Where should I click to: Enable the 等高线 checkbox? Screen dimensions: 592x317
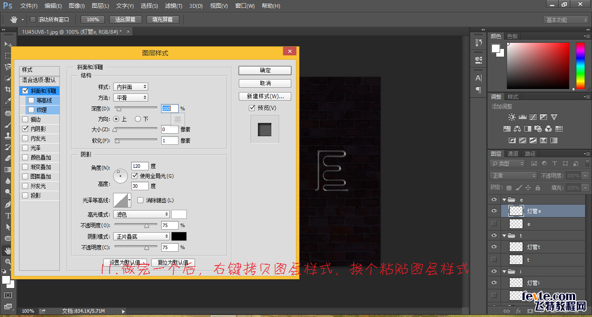tap(31, 100)
